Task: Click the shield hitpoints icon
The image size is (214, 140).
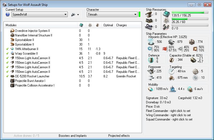Action: 151,41
